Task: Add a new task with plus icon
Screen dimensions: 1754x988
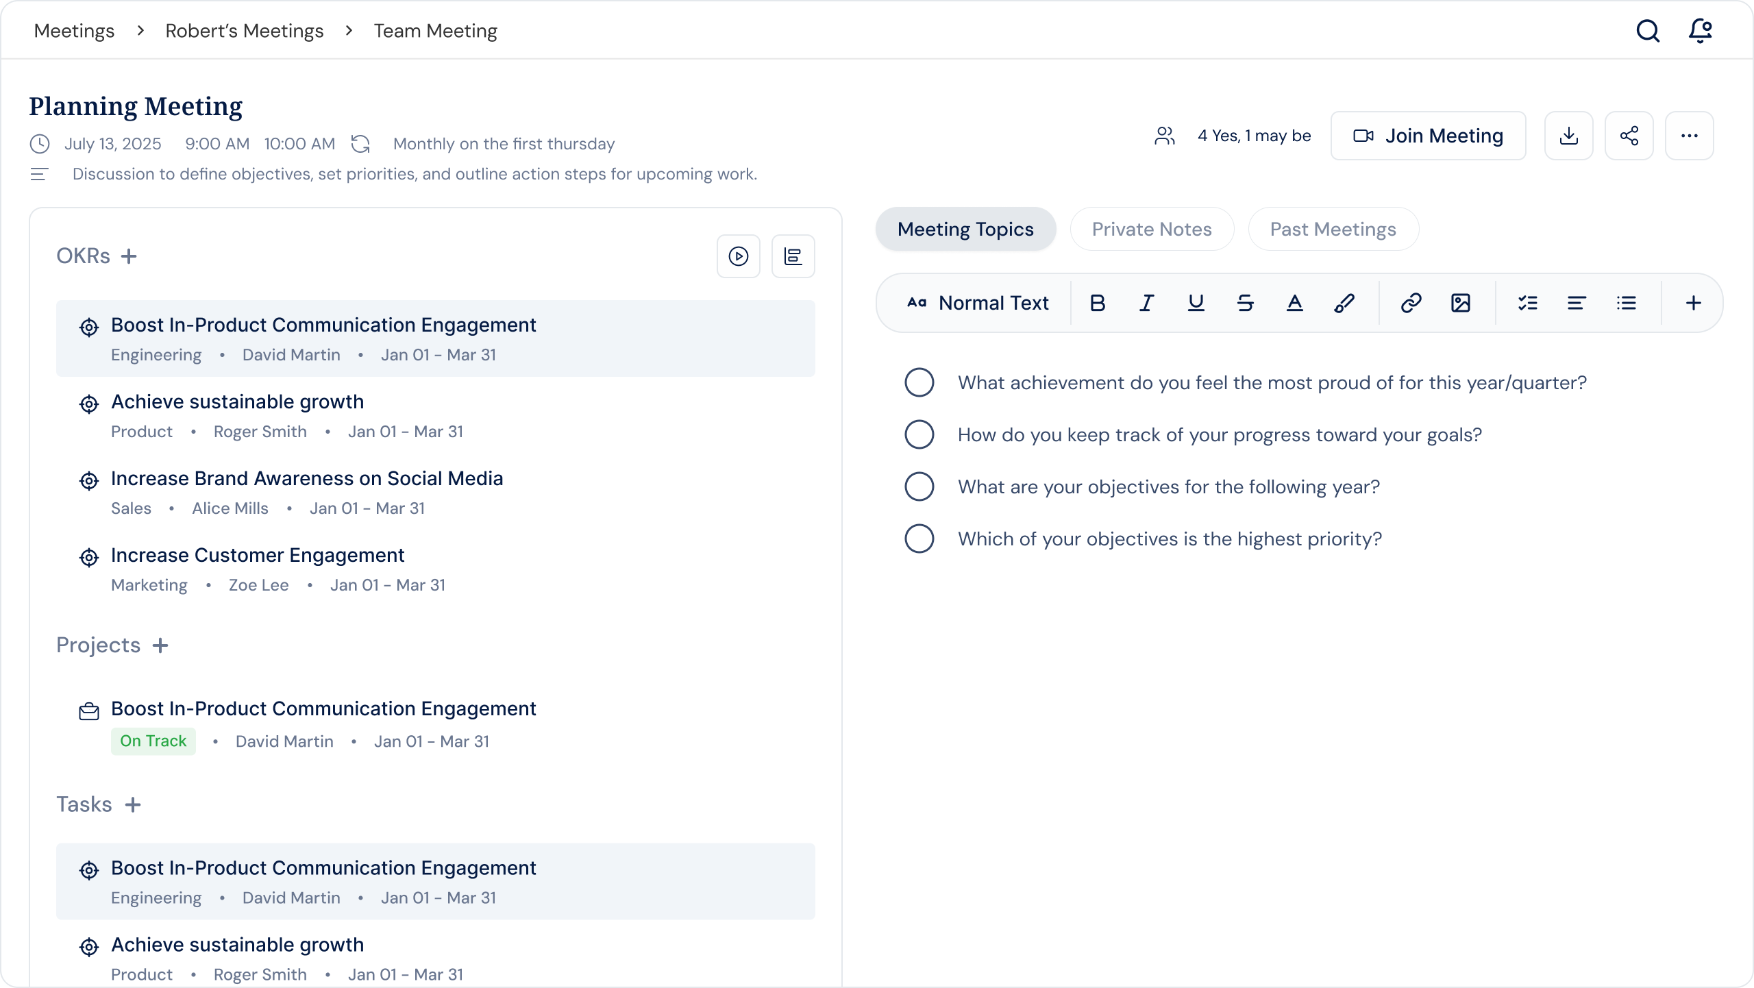Action: click(133, 804)
